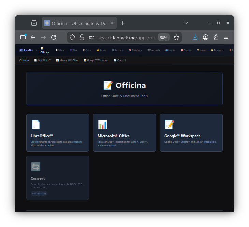Click the Convert between document formats text
Image resolution: width=249 pixels, height=227 pixels.
coord(56,186)
